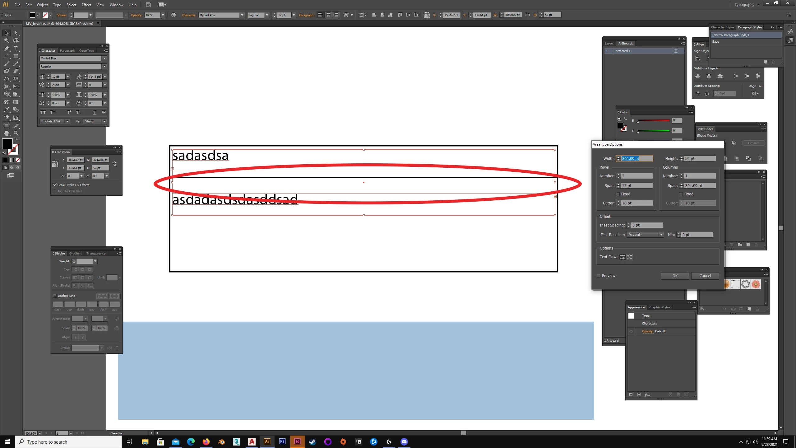This screenshot has height=448, width=796.
Task: Open the First Baseline Ascent dropdown
Action: [645, 235]
